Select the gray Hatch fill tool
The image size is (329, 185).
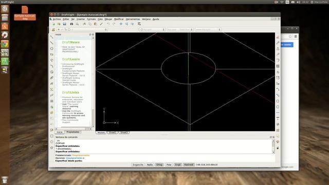pos(51,101)
